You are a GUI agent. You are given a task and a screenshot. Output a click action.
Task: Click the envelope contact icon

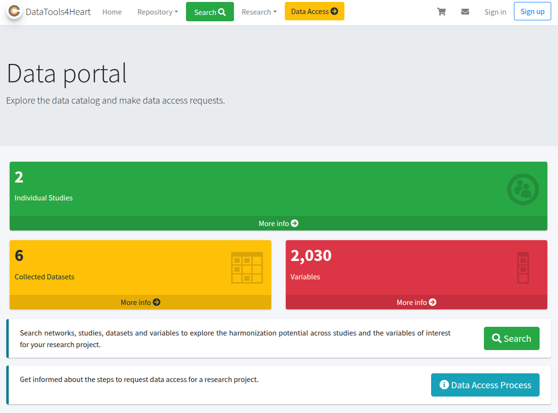click(x=465, y=12)
